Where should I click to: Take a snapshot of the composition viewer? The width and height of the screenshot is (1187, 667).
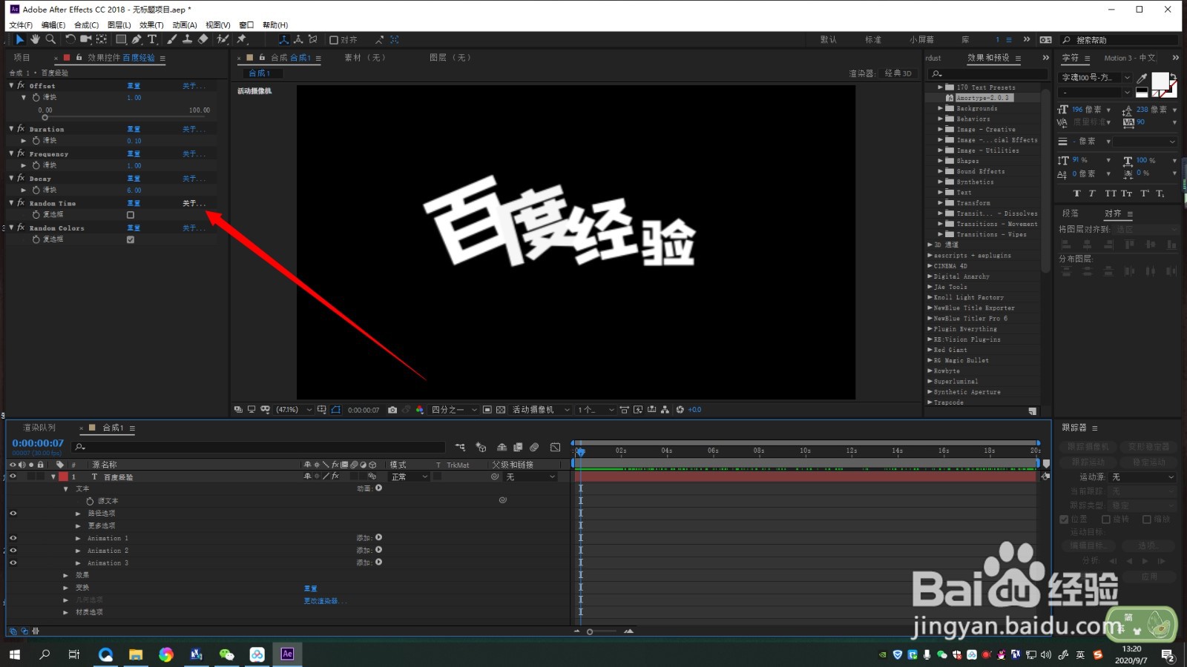tap(392, 409)
